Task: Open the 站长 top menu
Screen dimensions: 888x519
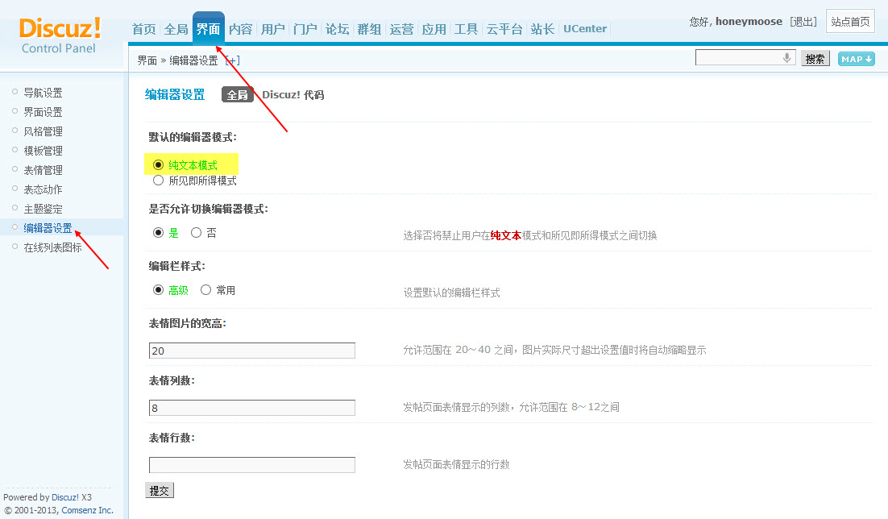Action: pyautogui.click(x=542, y=29)
